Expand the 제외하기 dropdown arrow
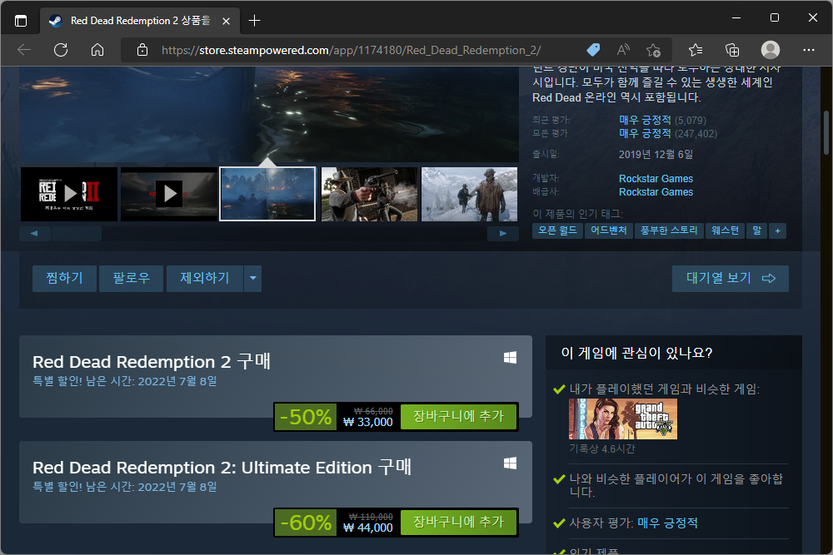 253,279
